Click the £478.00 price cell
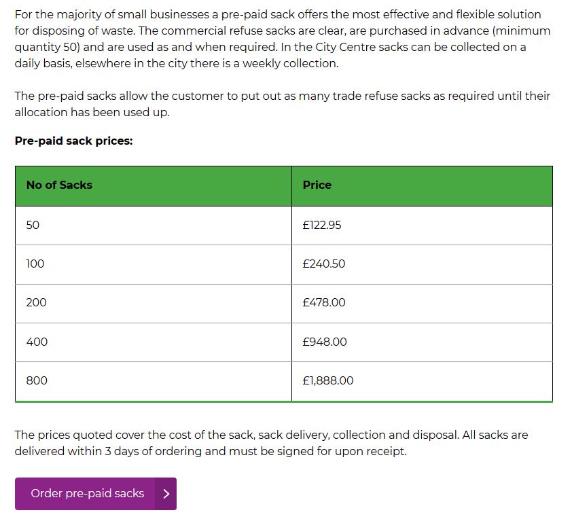The height and width of the screenshot is (521, 572). pyautogui.click(x=422, y=304)
